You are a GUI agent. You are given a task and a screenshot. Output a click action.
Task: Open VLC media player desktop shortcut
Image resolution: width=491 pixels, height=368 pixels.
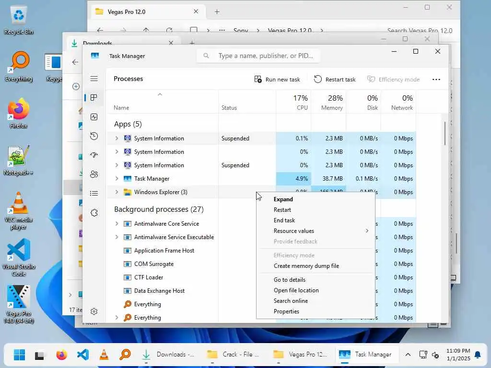tap(19, 210)
